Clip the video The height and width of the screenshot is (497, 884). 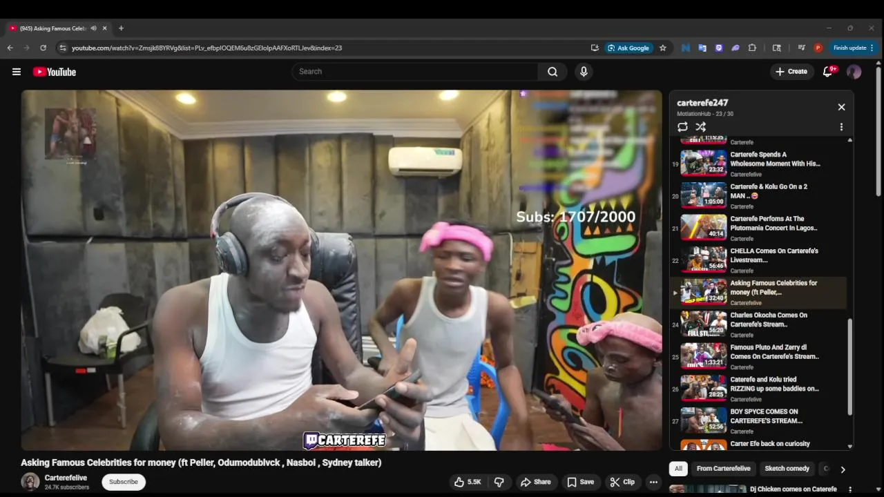pyautogui.click(x=622, y=482)
